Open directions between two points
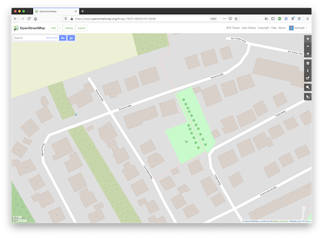323x238 pixels. point(71,38)
